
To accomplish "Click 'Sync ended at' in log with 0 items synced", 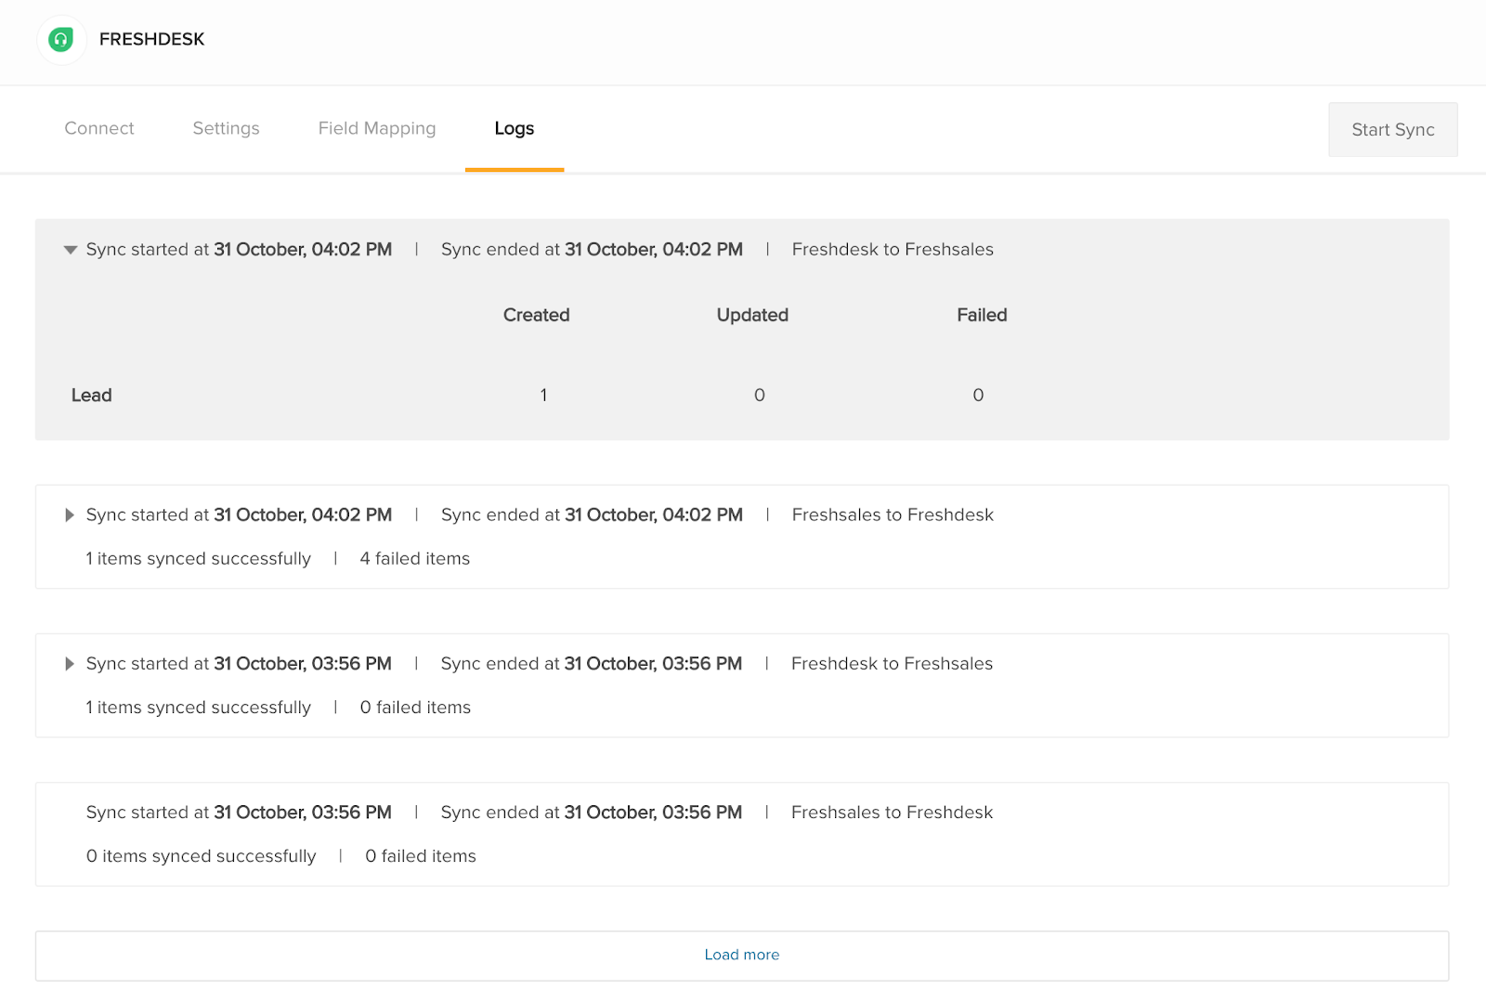I will pyautogui.click(x=592, y=813).
